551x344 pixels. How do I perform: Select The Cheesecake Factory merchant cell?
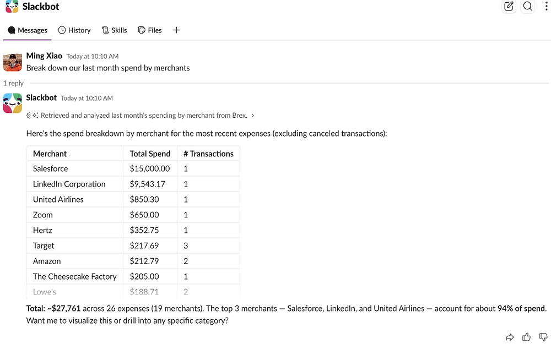coord(74,277)
